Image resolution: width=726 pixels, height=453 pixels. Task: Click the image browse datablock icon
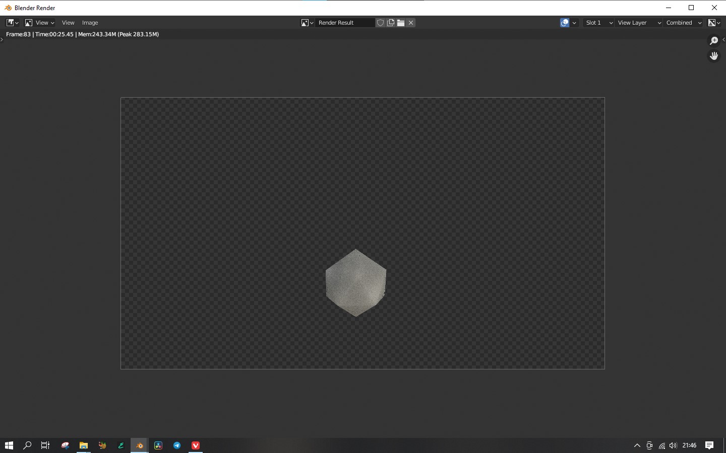pyautogui.click(x=305, y=23)
